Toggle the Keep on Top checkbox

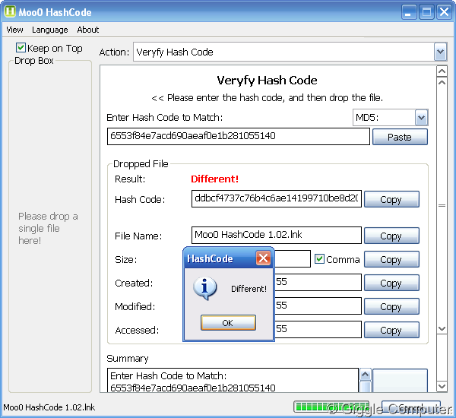tap(21, 48)
